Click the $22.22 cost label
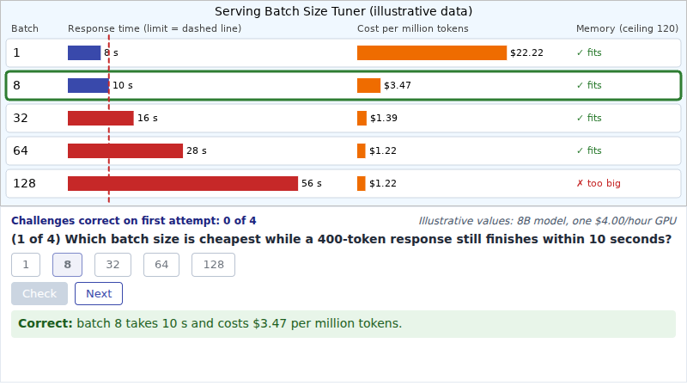 tap(526, 52)
